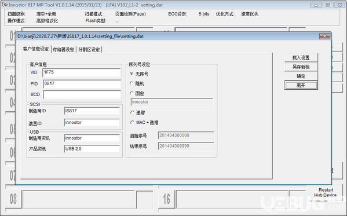Click the 另存新档 button
Viewport: 347px width, 216px height.
(x=301, y=67)
